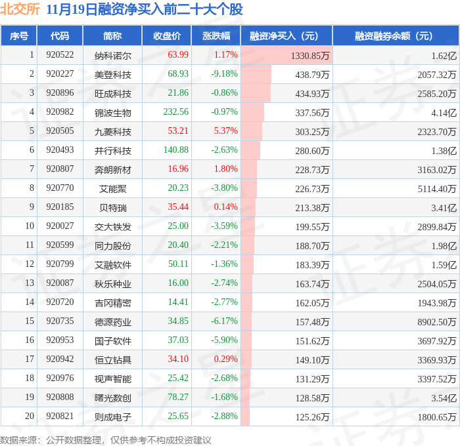Select stock name 艾能聚
The height and width of the screenshot is (446, 460).
click(112, 189)
